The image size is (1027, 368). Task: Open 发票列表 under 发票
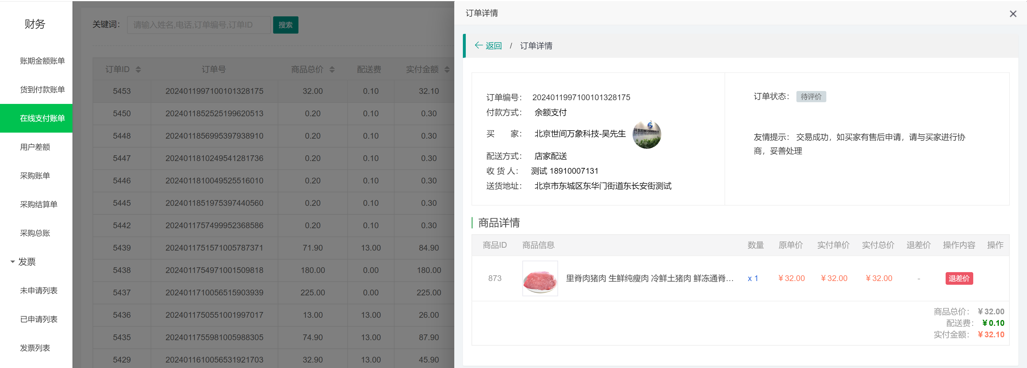(35, 348)
